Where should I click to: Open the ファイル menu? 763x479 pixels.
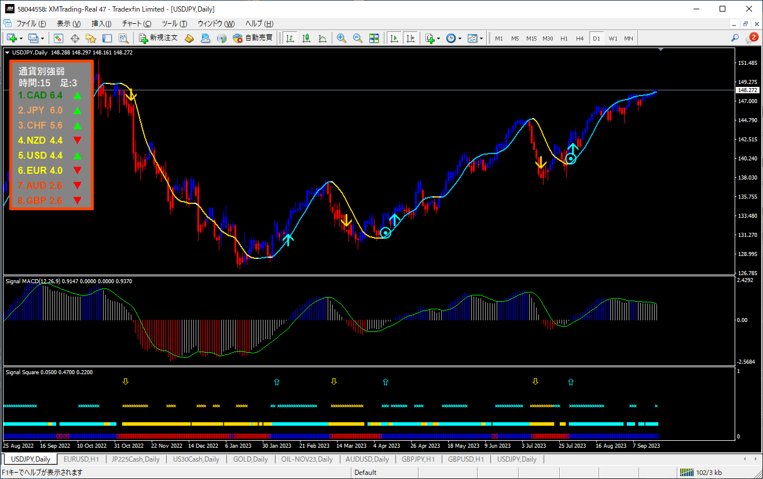click(x=31, y=24)
